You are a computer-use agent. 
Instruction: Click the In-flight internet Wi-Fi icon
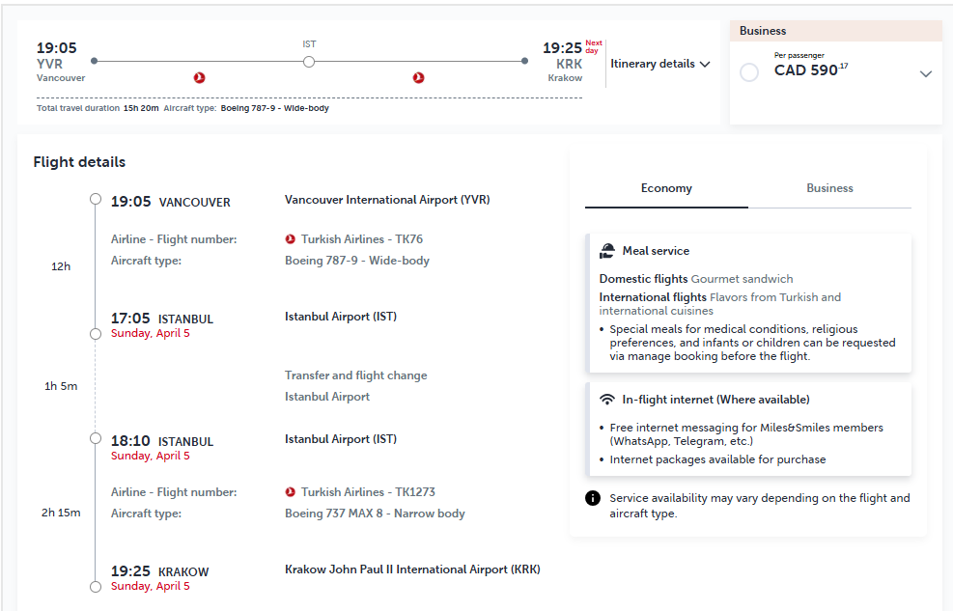click(x=607, y=400)
